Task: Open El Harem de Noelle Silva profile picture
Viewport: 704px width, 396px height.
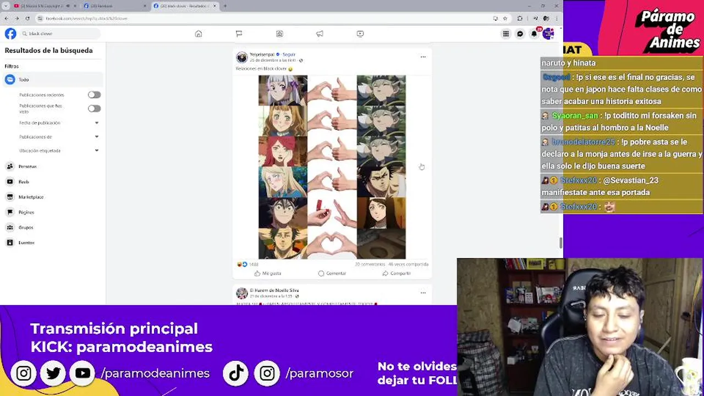Action: click(x=241, y=293)
